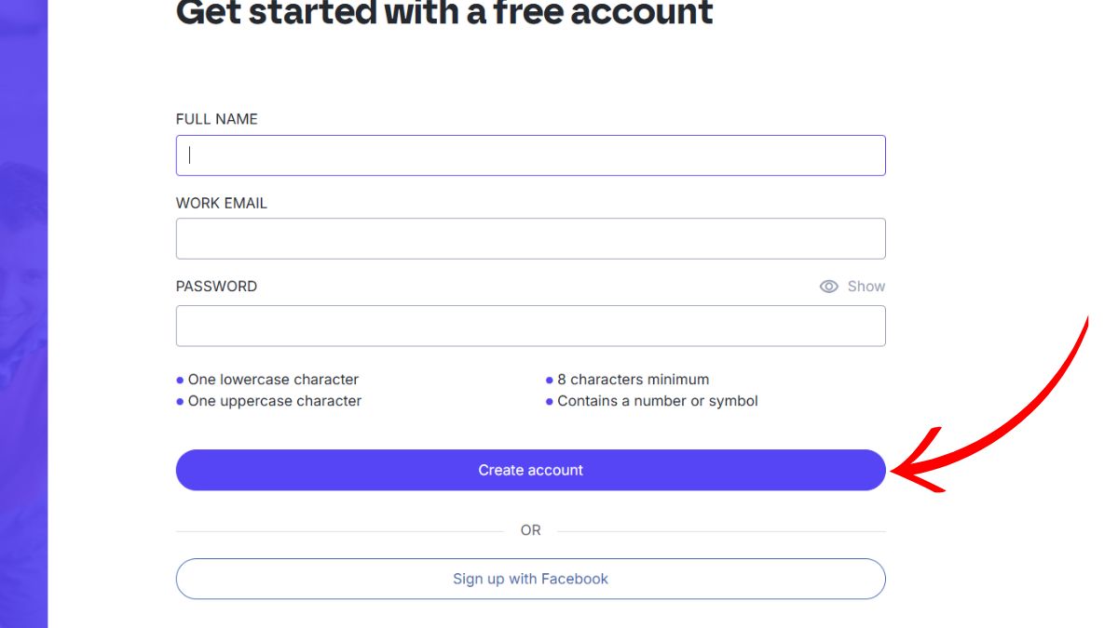Viewport: 1118px width, 628px height.
Task: Click the FULL NAME field label
Action: 217,119
